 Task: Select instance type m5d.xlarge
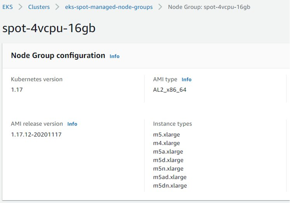pyautogui.click(x=167, y=160)
